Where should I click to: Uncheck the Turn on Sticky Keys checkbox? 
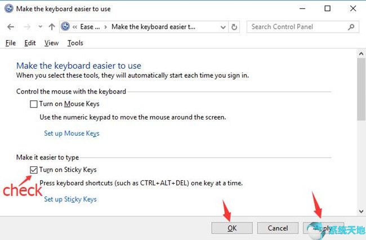pos(34,170)
